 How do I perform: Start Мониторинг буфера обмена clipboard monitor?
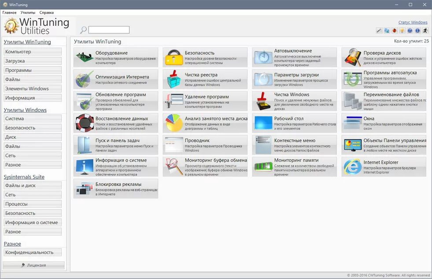pyautogui.click(x=205, y=167)
